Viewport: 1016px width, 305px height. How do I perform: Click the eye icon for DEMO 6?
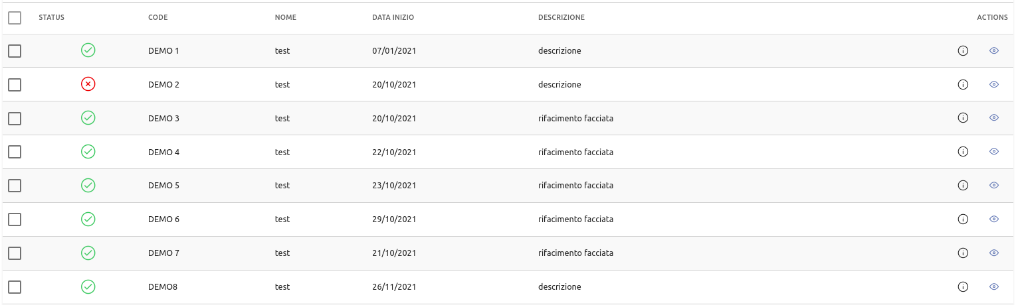994,219
